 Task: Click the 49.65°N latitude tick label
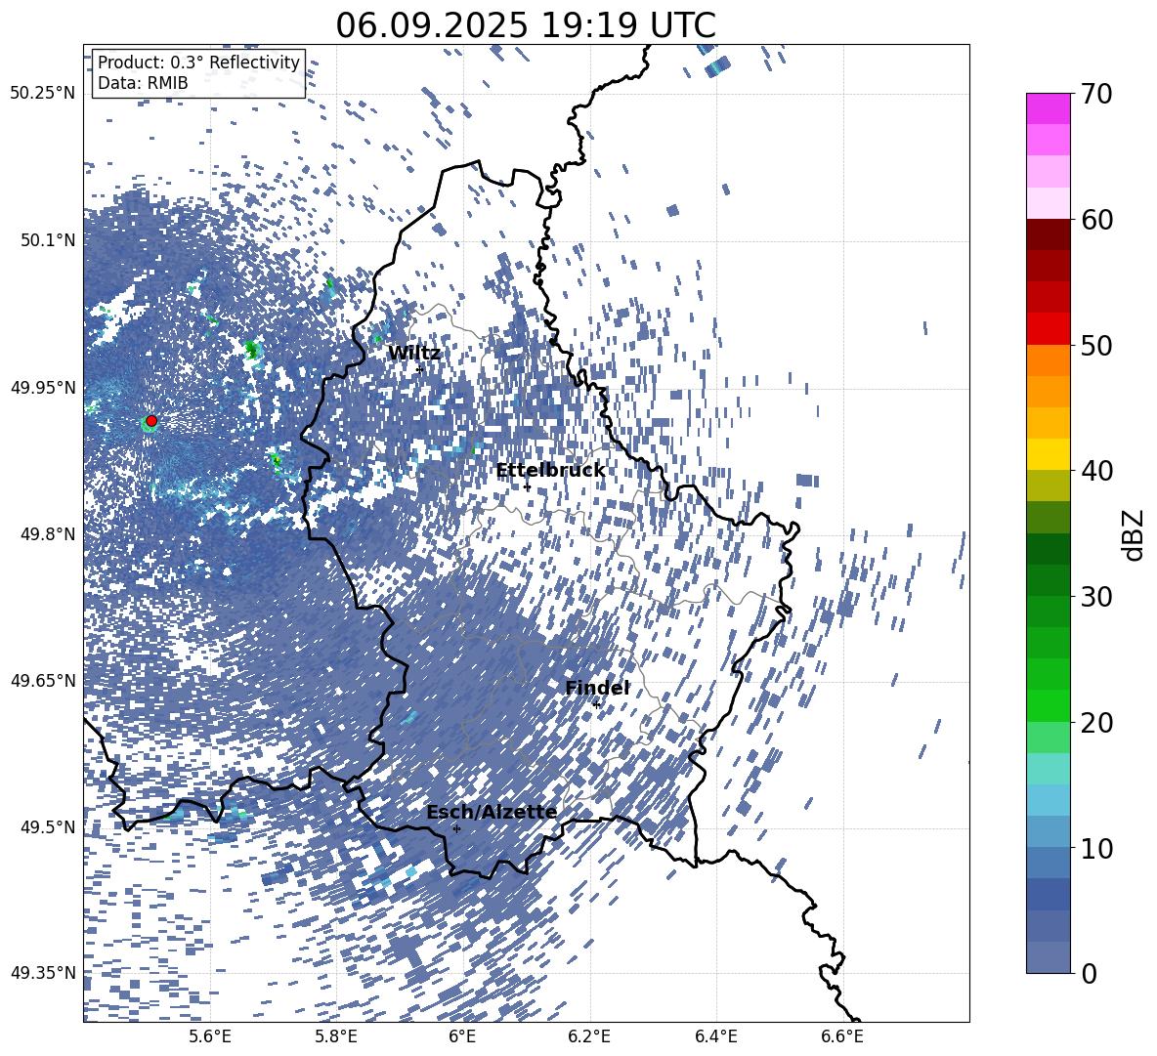43,680
